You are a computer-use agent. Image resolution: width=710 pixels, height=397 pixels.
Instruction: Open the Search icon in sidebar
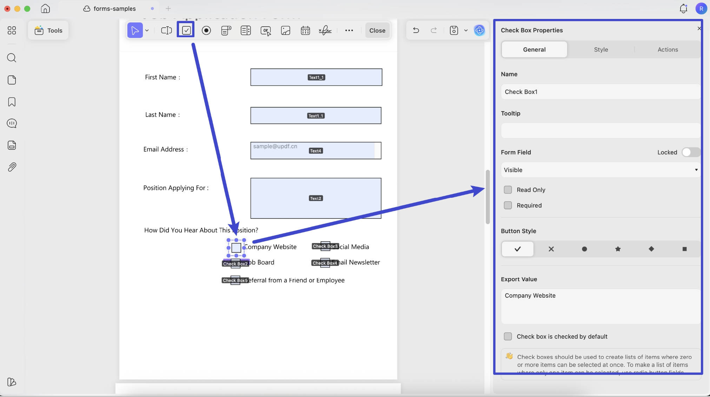(12, 58)
